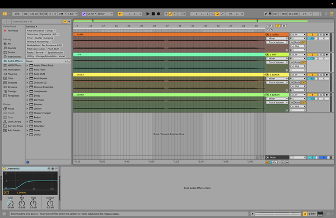The width and height of the screenshot is (336, 218).
Task: Click the Main track volume slider
Action: (x=312, y=158)
